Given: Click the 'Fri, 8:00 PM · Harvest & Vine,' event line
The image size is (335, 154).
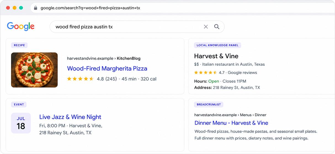Looking at the screenshot, I should 71,126.
